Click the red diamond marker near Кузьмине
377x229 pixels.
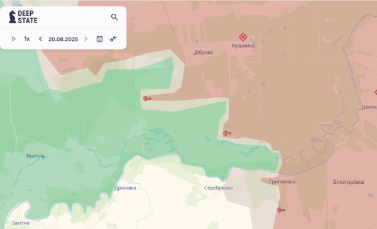(243, 37)
